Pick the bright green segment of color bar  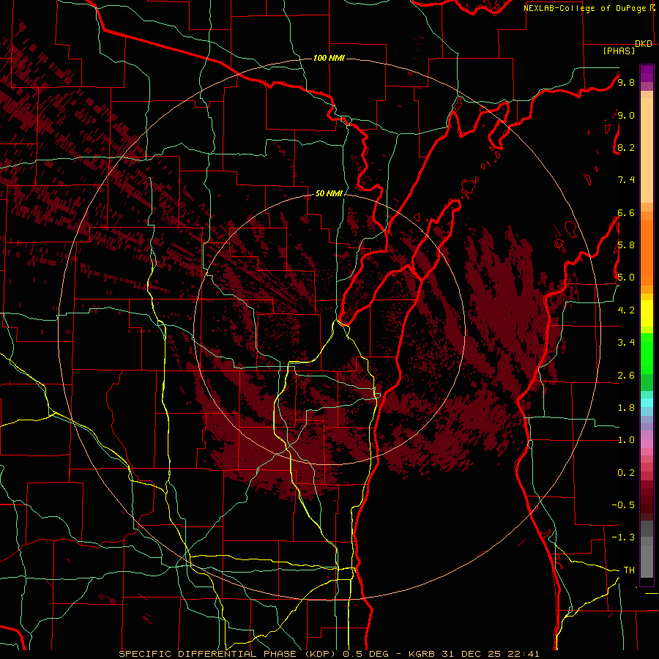tap(647, 353)
